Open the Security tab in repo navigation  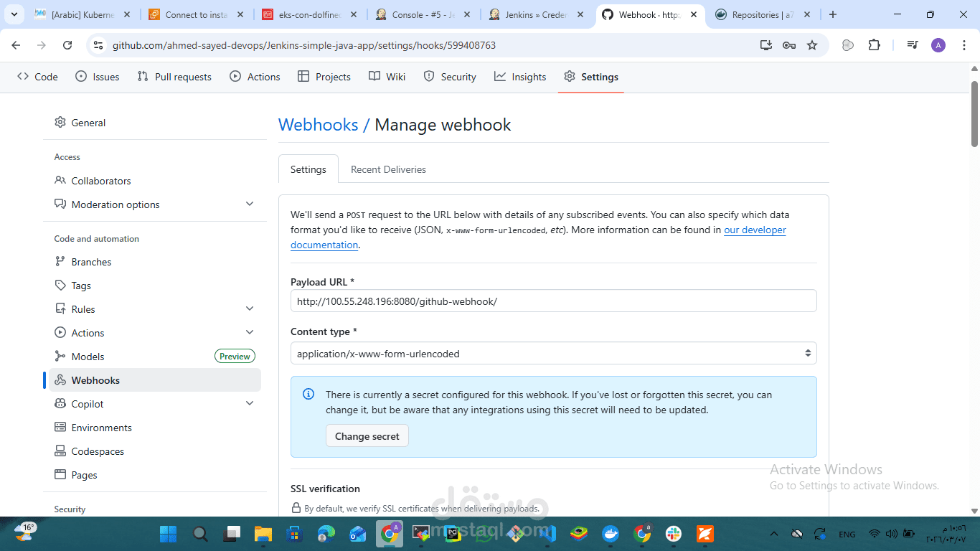tap(450, 77)
